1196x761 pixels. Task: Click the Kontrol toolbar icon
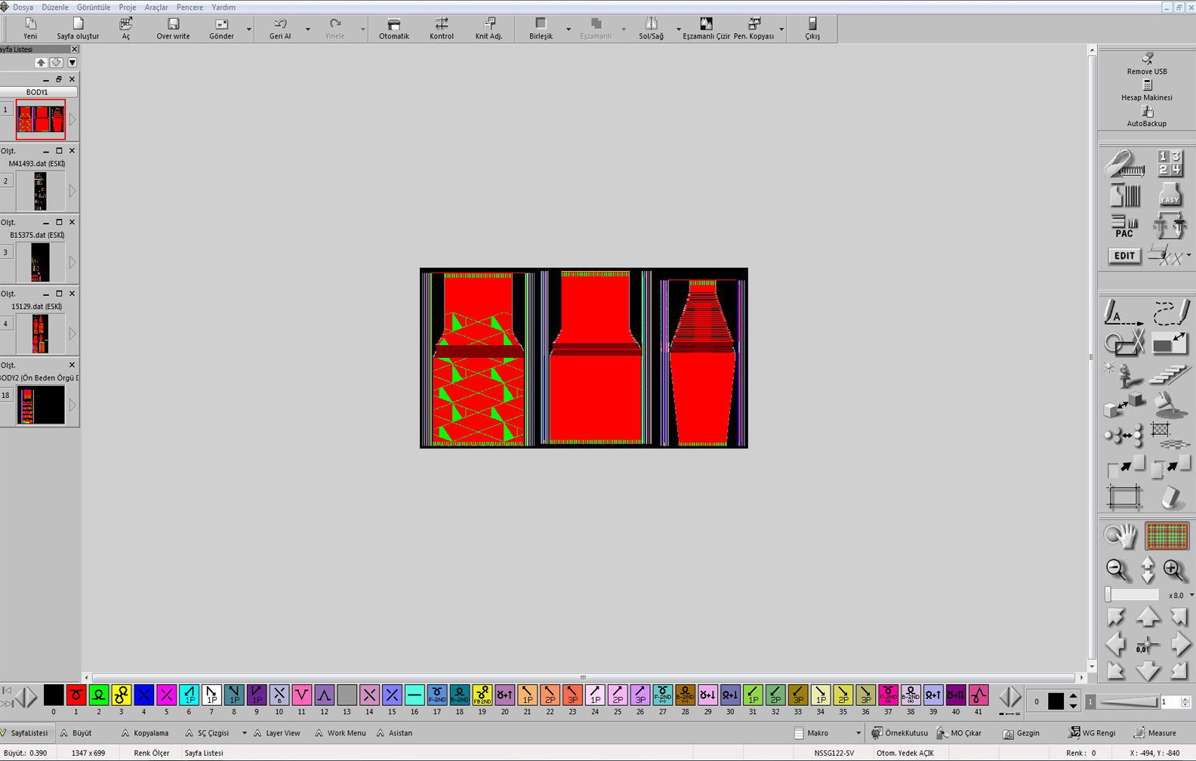pyautogui.click(x=442, y=29)
